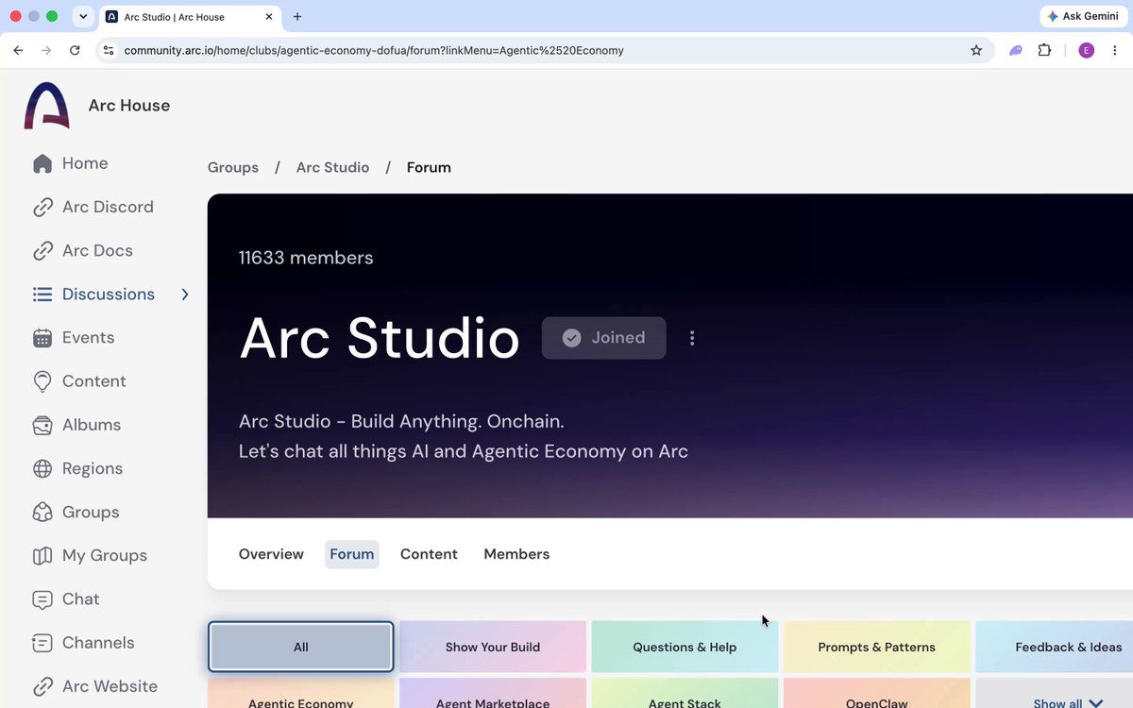This screenshot has width=1133, height=708.
Task: Open the Arc Website link icon
Action: point(42,686)
